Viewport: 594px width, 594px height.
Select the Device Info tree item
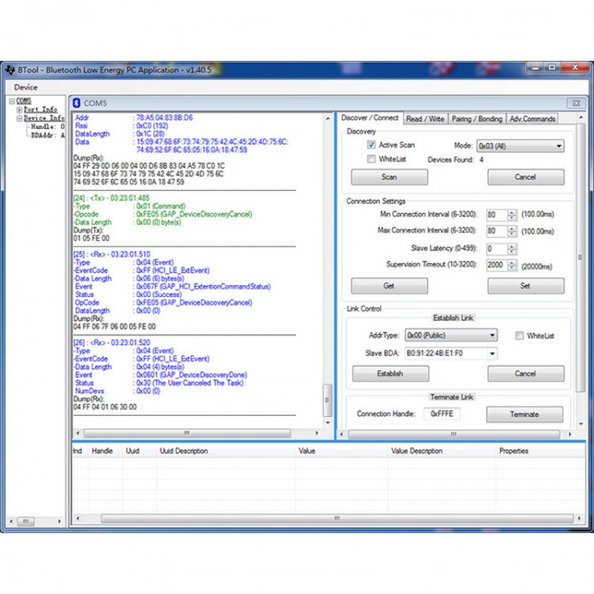[x=44, y=118]
